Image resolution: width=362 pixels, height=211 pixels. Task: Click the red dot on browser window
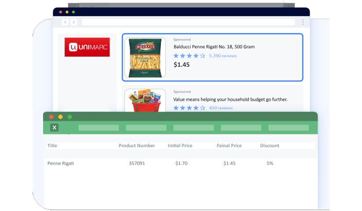pyautogui.click(x=61, y=12)
